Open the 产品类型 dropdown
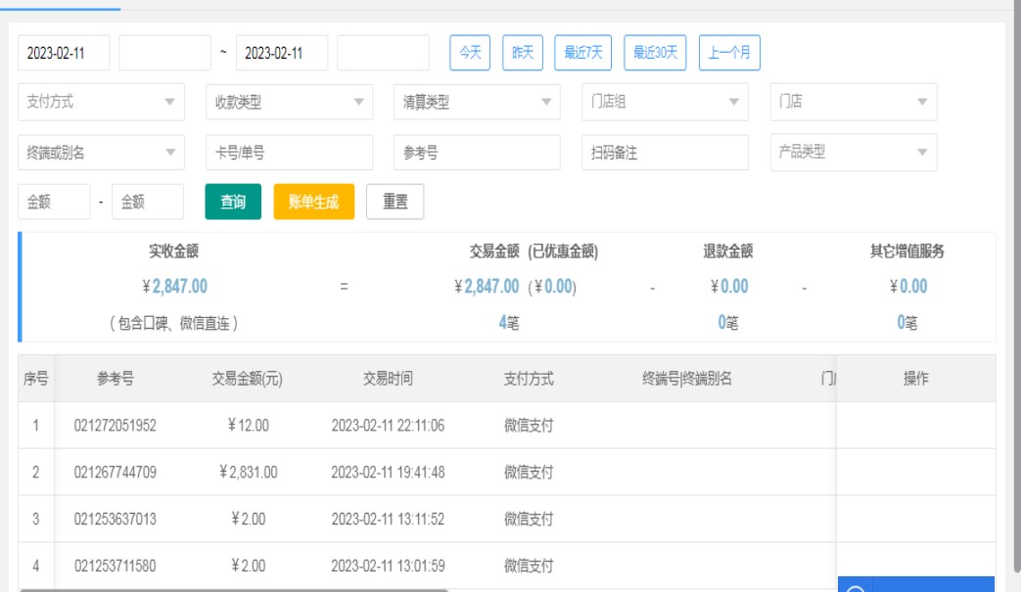 click(853, 153)
